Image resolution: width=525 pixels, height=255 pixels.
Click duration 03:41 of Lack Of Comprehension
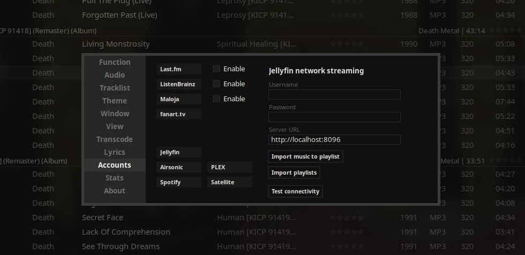pyautogui.click(x=505, y=232)
